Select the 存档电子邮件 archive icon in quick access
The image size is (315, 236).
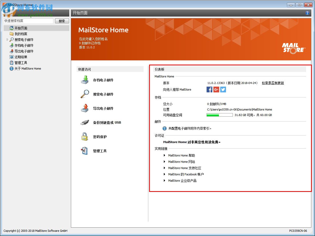(x=85, y=80)
